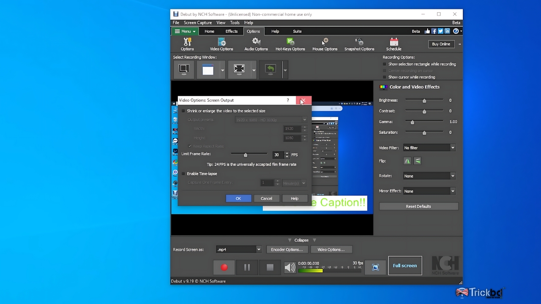Open Encoder Options...
The width and height of the screenshot is (541, 304).
(287, 250)
